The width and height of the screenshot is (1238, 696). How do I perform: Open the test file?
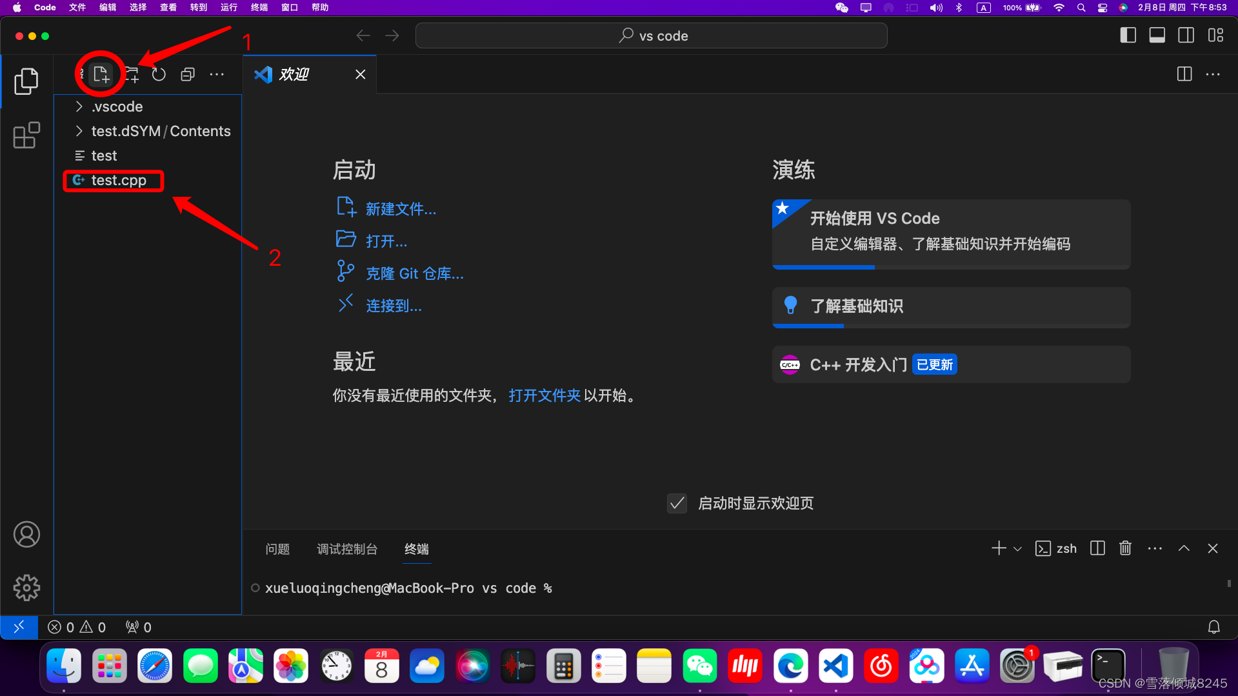click(x=148, y=155)
